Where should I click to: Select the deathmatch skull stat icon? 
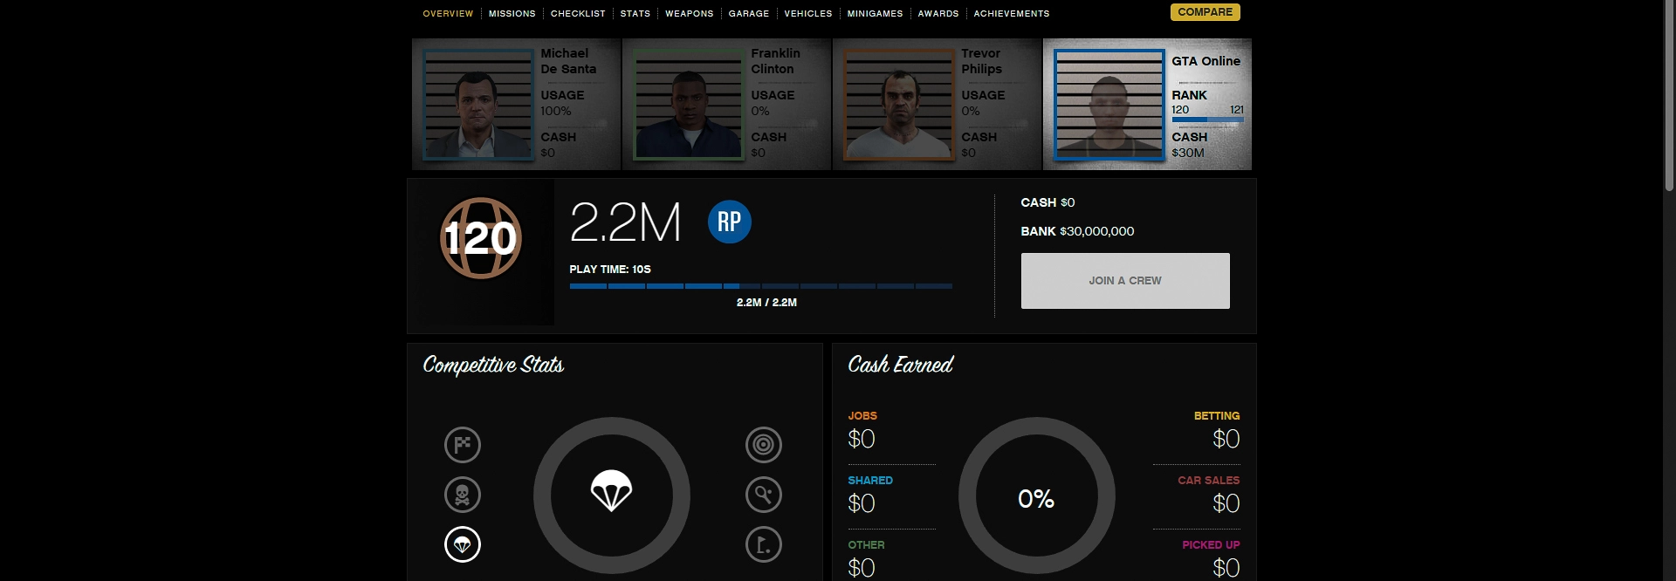(x=463, y=495)
